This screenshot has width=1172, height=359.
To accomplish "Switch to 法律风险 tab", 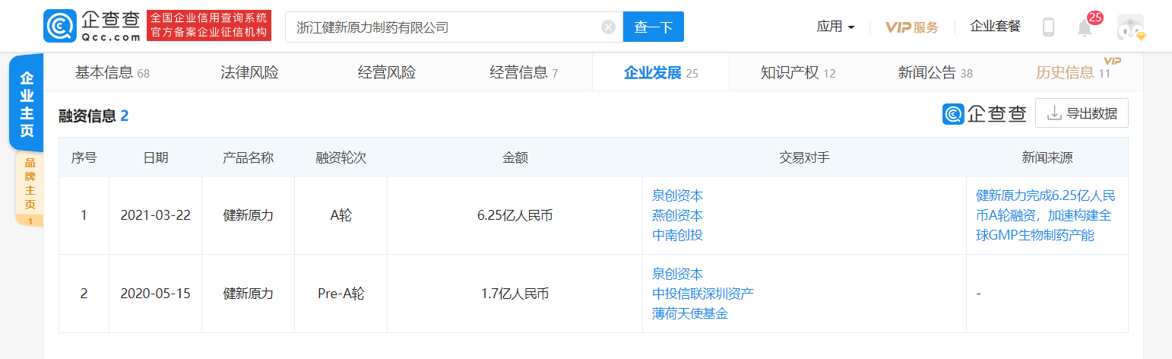I will (x=249, y=73).
